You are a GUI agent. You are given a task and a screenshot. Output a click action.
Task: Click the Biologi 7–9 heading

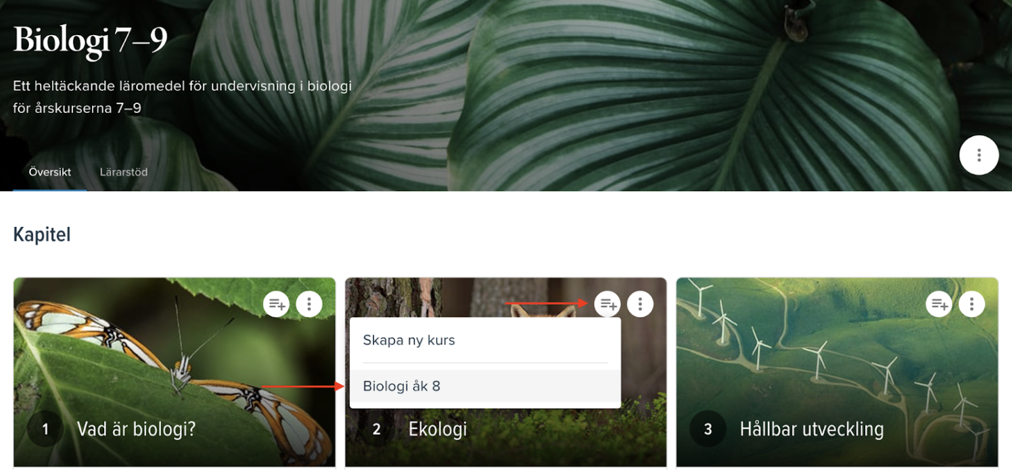click(x=90, y=40)
